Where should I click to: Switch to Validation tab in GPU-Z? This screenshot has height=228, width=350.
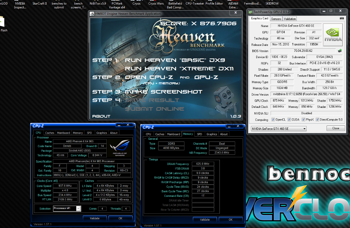(x=290, y=19)
